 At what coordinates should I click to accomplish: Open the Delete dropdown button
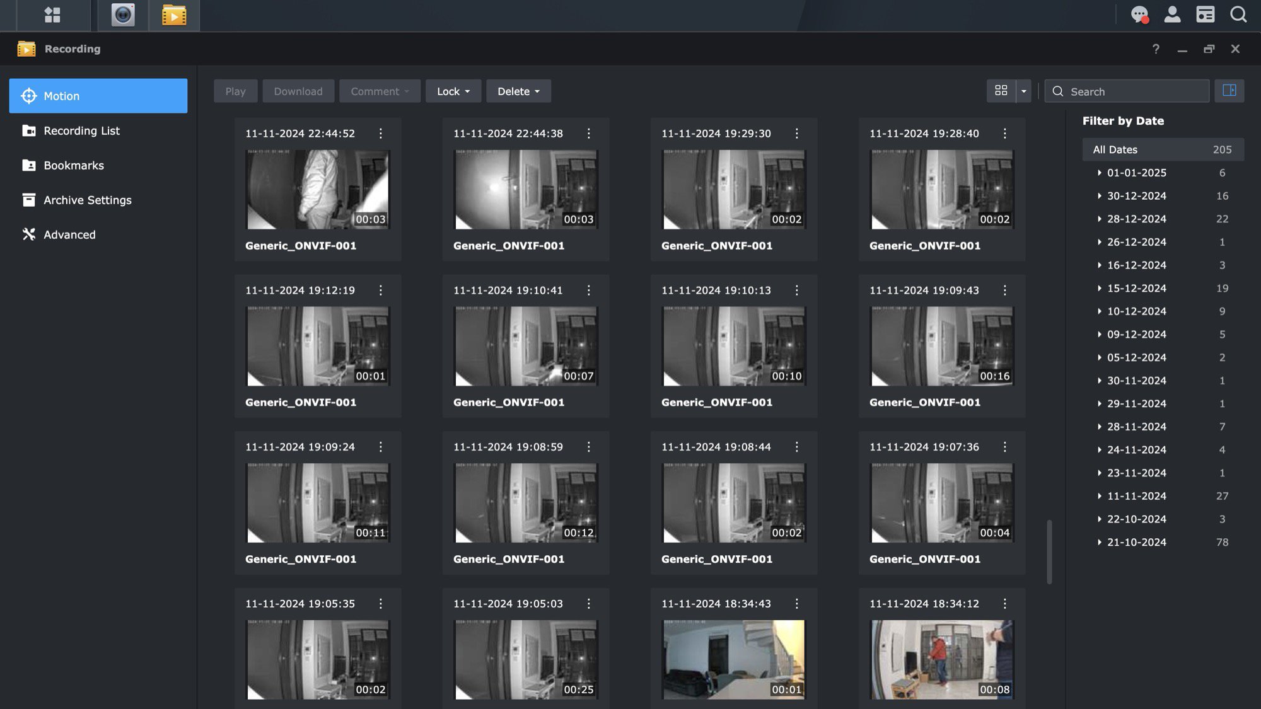(x=518, y=91)
